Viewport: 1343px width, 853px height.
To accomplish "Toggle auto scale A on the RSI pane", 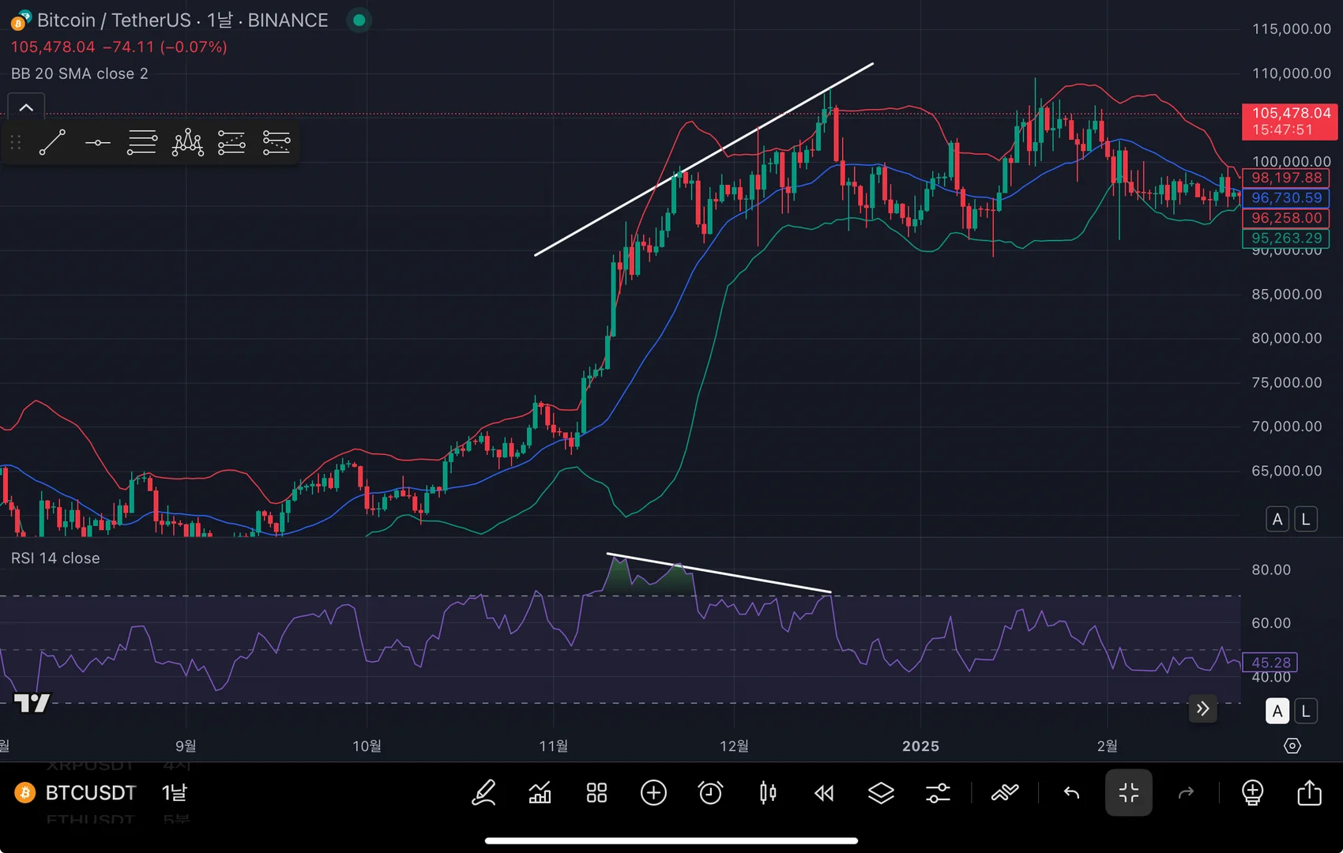I will (x=1277, y=711).
